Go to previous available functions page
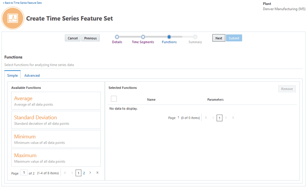 click(72, 173)
